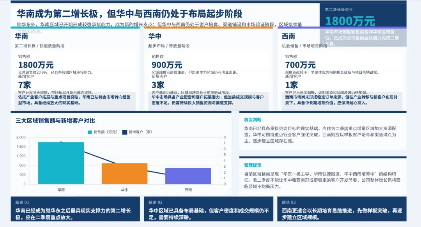Click the orange 华中 bar
Image resolution: width=421 pixels, height=227 pixels.
(x=125, y=175)
